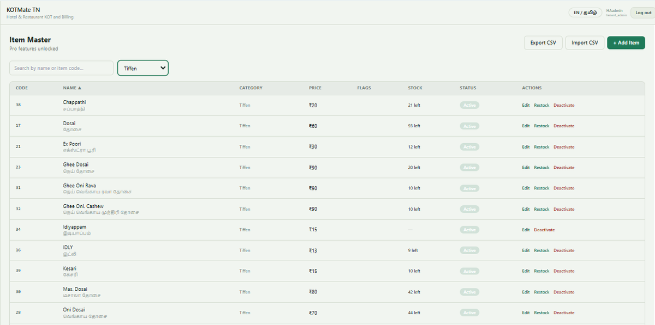
Task: Click the Kesari item name
Action: (69, 268)
